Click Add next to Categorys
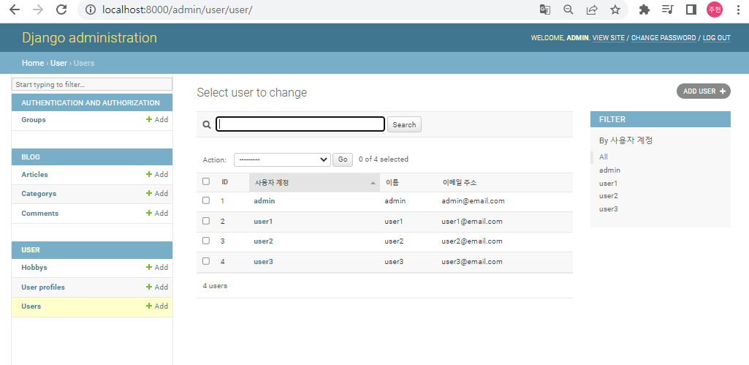749x365 pixels. [157, 194]
